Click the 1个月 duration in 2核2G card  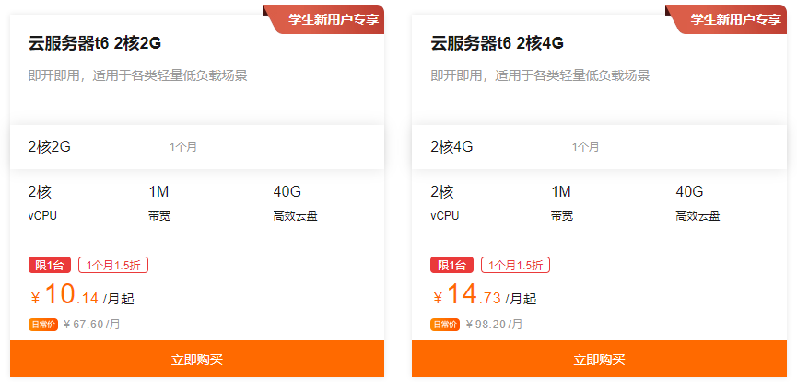(182, 146)
